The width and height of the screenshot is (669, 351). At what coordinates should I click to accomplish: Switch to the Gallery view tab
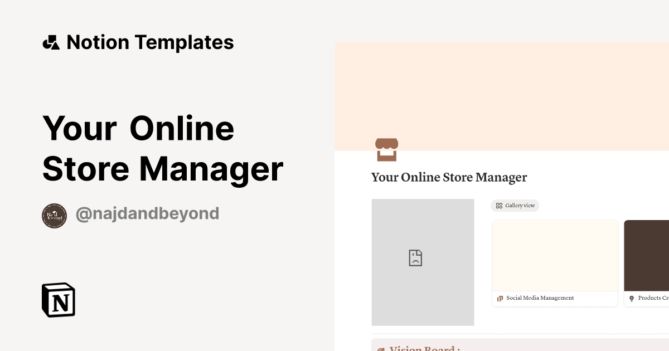point(515,205)
